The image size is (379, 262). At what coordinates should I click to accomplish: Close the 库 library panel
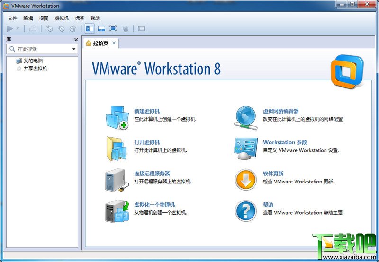click(x=76, y=40)
